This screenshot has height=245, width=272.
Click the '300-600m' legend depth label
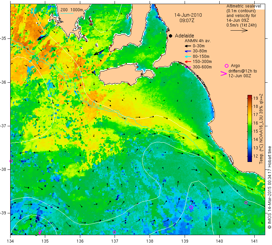[202, 67]
